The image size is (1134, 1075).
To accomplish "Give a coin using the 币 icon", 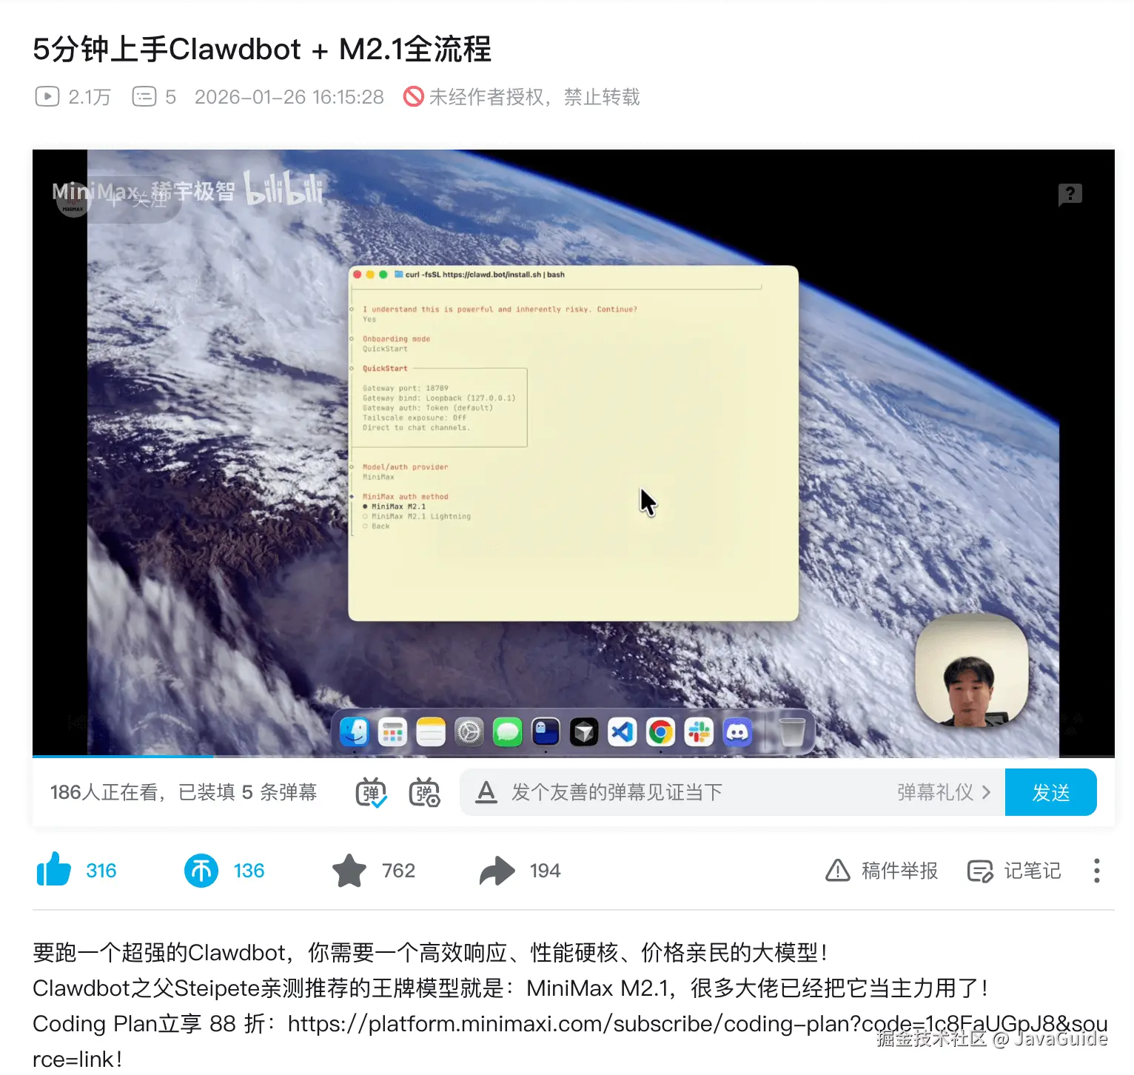I will pos(201,871).
